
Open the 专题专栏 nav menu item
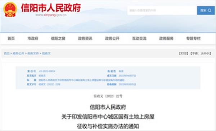coord(193,38)
